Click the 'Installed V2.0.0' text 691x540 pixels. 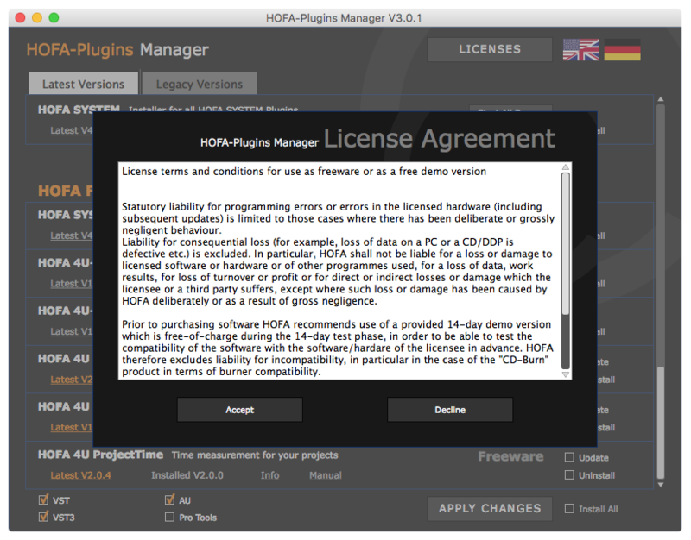pyautogui.click(x=187, y=475)
